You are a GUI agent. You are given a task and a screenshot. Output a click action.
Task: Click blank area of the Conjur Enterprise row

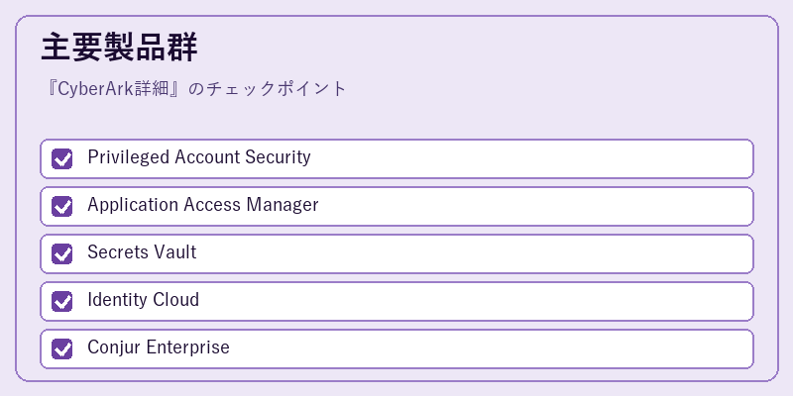(491, 348)
